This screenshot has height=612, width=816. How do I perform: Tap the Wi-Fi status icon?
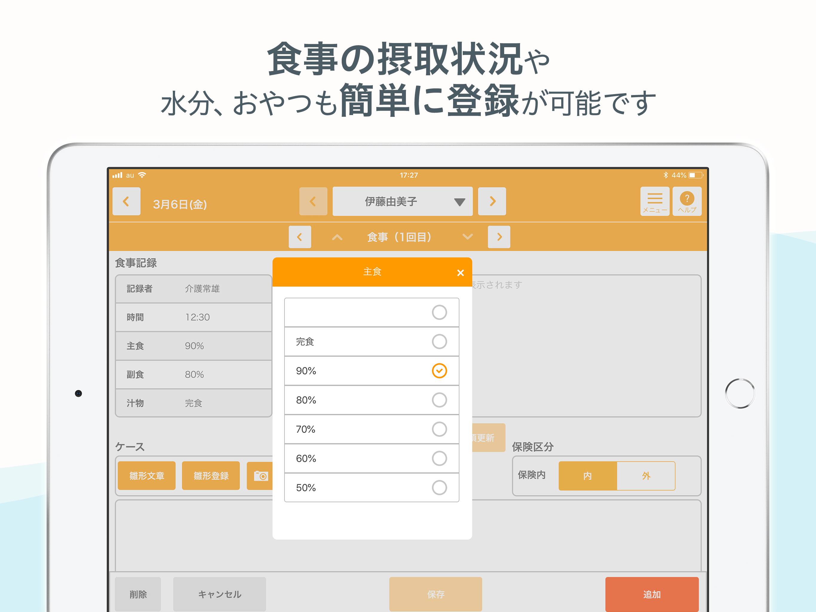[142, 175]
